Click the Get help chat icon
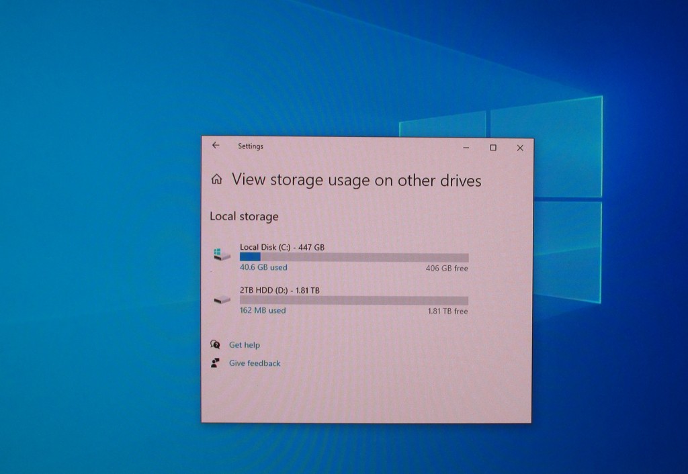Image resolution: width=688 pixels, height=474 pixels. (215, 344)
